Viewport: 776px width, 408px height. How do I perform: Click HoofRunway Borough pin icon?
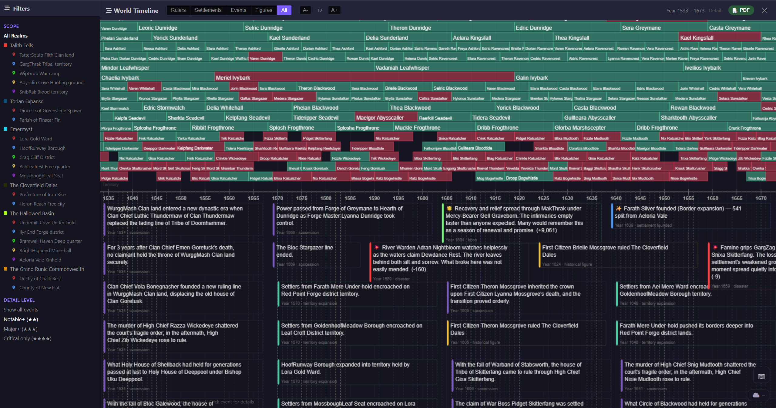(14, 148)
